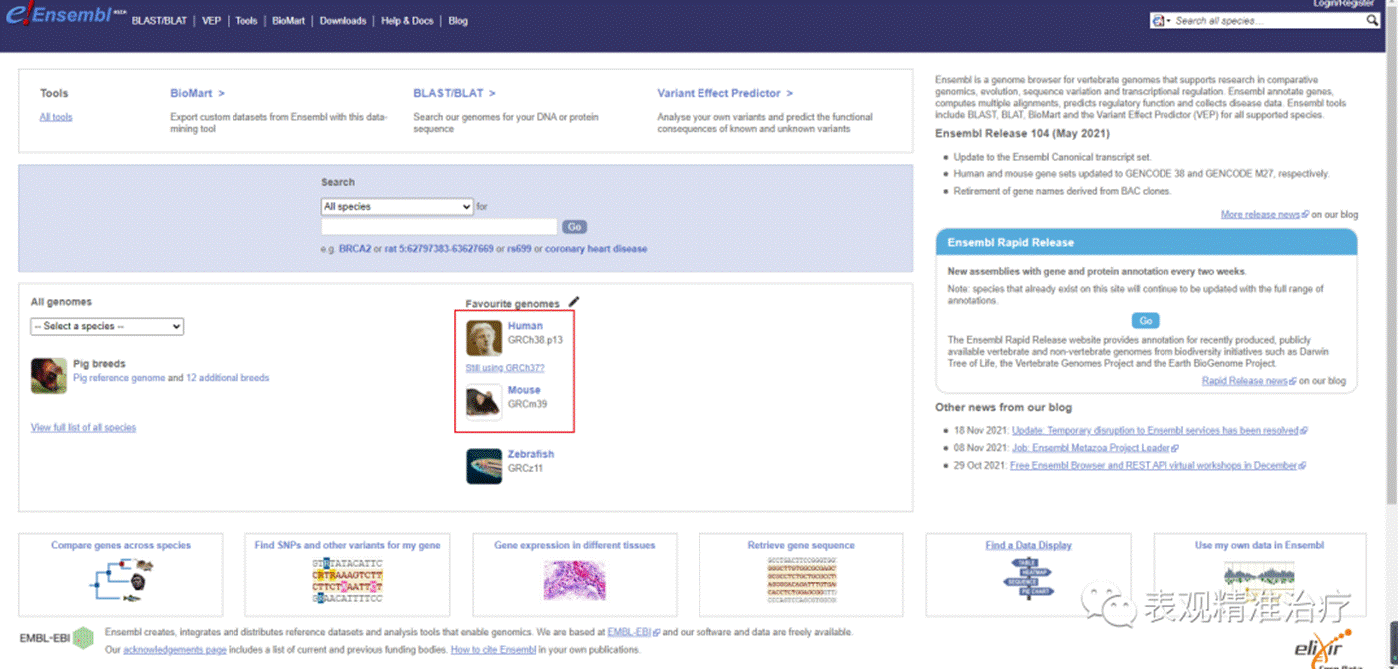Viewport: 1398px width, 669px height.
Task: Click the EMBL-EBI logo in the footer
Action: coord(56,637)
